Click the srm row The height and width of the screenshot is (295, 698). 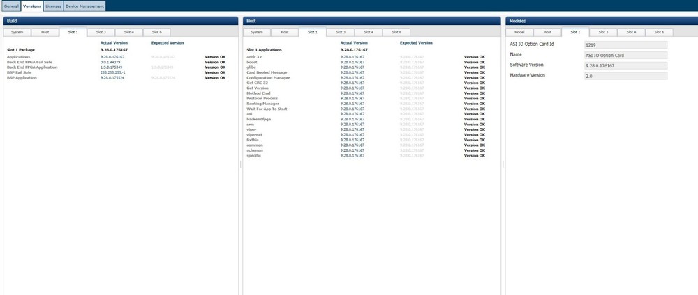pos(366,125)
